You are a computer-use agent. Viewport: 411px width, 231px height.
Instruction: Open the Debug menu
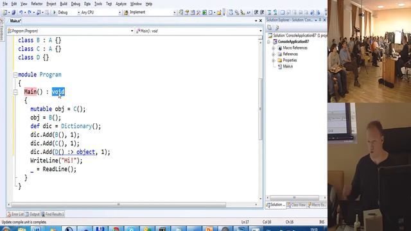[76, 4]
